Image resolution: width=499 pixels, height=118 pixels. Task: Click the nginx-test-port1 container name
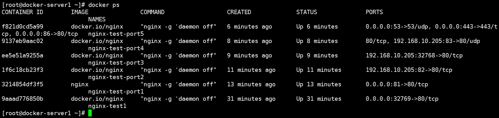click(x=116, y=92)
